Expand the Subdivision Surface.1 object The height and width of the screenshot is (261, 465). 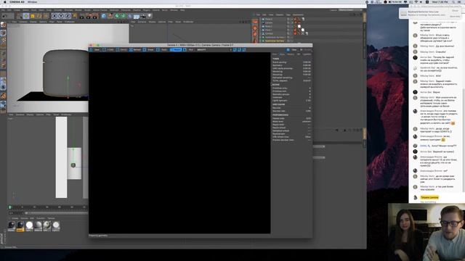click(x=261, y=37)
